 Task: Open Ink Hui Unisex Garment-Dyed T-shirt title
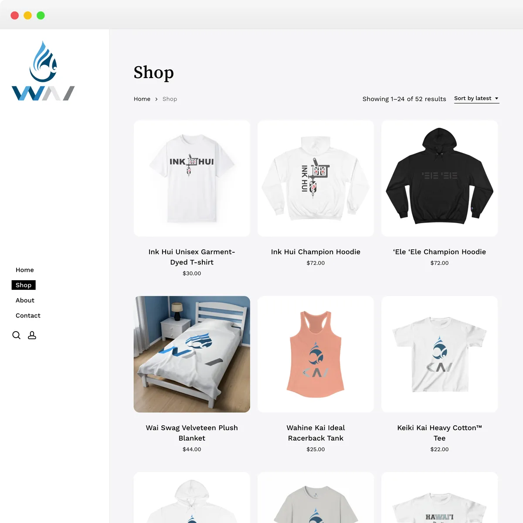tap(192, 257)
